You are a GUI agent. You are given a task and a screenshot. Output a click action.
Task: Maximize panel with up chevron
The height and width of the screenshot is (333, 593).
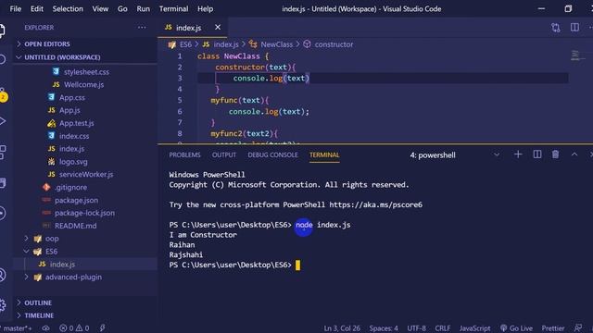[x=574, y=154]
